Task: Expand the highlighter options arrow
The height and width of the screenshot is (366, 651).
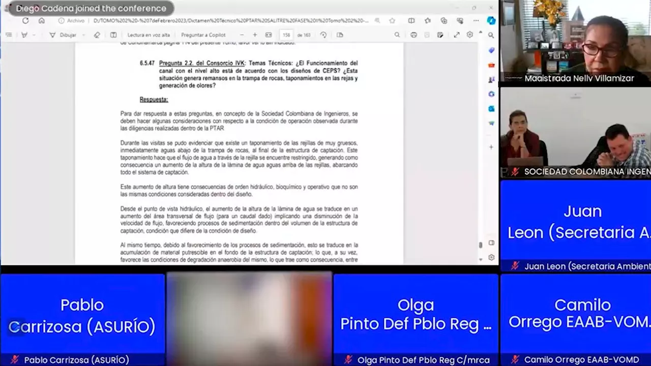Action: (x=33, y=35)
